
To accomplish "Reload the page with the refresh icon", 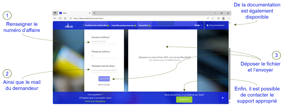I will (60, 18).
